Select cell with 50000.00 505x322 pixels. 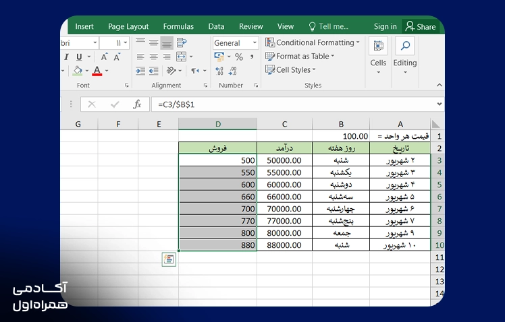284,160
